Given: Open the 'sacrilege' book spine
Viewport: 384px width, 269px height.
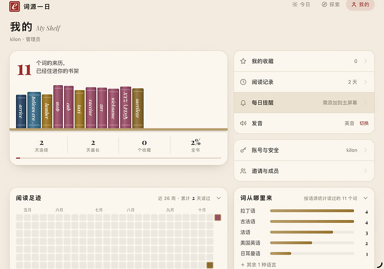Looking at the screenshot, I should (138, 108).
